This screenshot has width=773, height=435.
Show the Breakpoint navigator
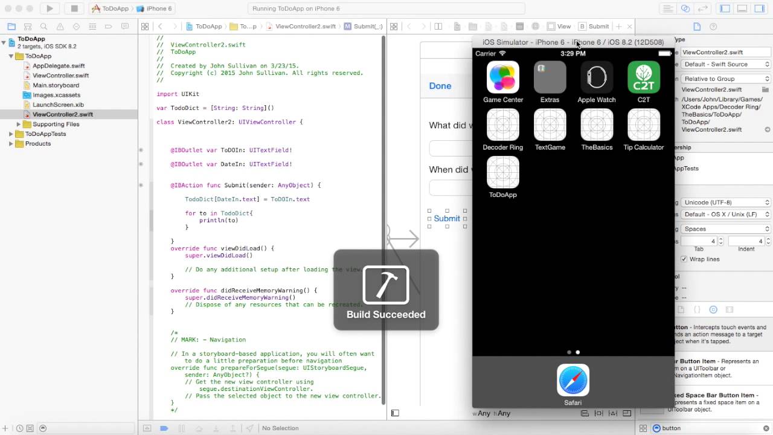coord(109,27)
